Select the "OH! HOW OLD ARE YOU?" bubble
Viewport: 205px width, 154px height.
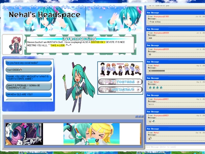point(28,94)
